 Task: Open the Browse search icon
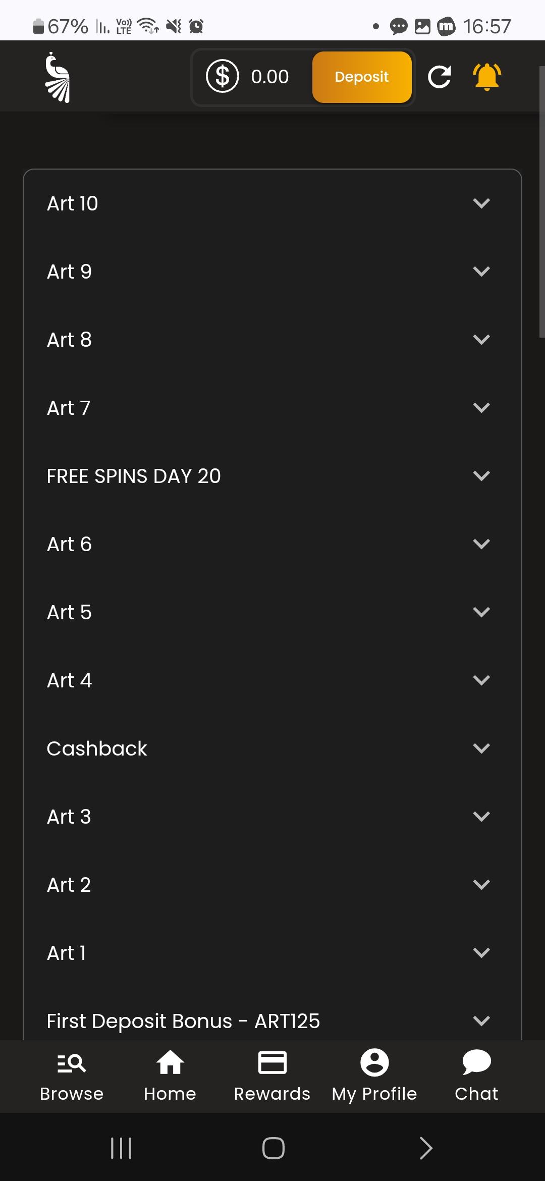(71, 1063)
